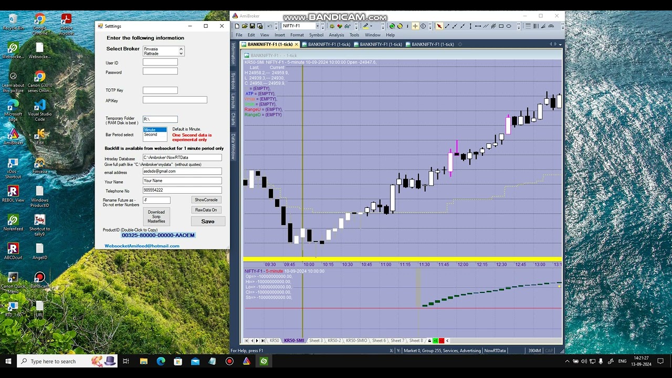Select Second in Bar Period list
The height and width of the screenshot is (378, 672).
coord(155,134)
